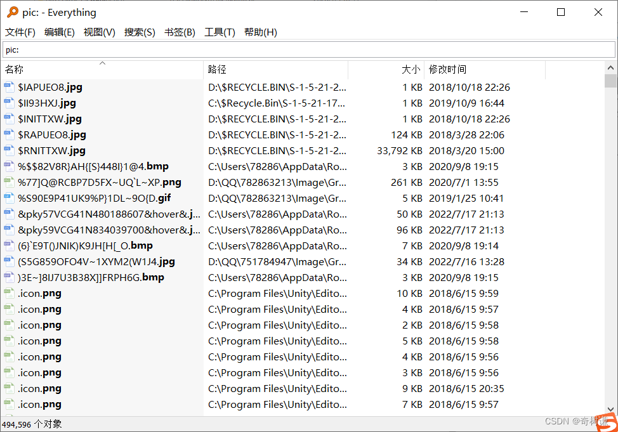The height and width of the screenshot is (432, 618).
Task: Click the 33,792 KB size value
Action: [x=400, y=150]
